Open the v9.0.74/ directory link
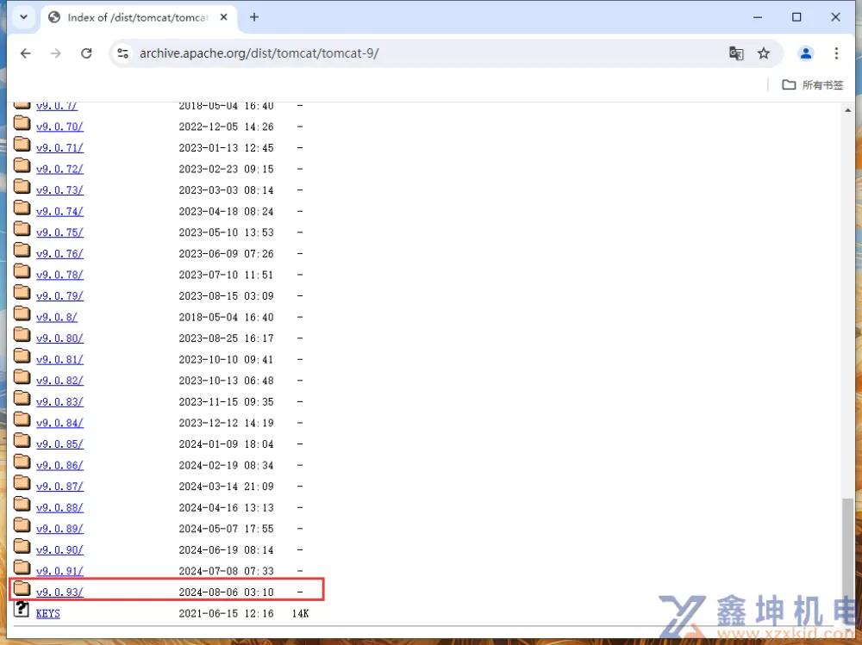 (59, 212)
